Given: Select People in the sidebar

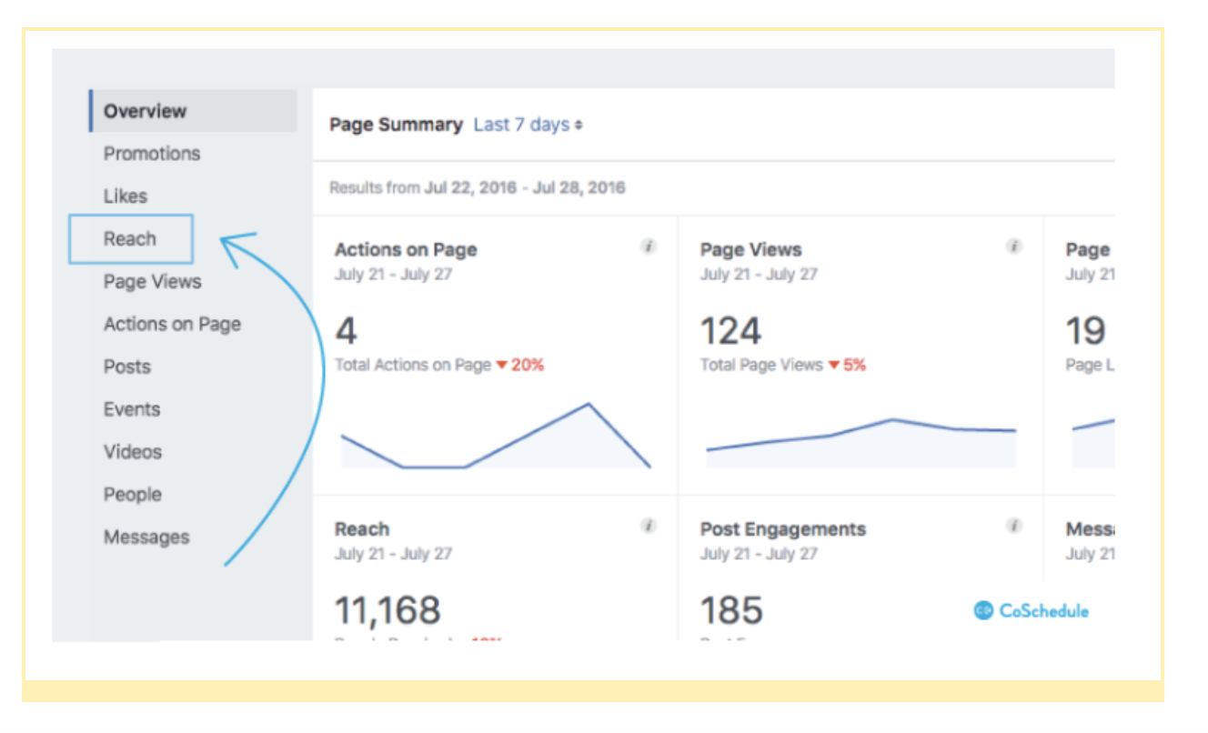Looking at the screenshot, I should 133,495.
